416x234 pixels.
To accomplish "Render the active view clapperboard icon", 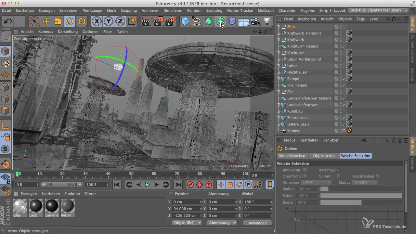I will [147, 21].
